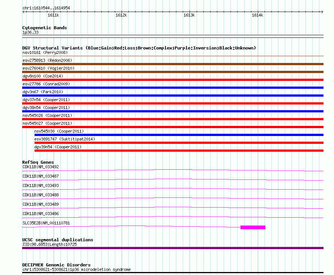Viewport: 334px width, 275px height.
Task: Select the magenta exon block of SLC35E2B
Action: point(253,227)
